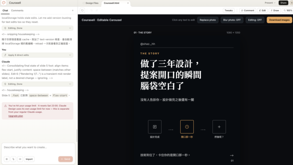
Task: Open the Design Files tab
Action: pos(90,3)
